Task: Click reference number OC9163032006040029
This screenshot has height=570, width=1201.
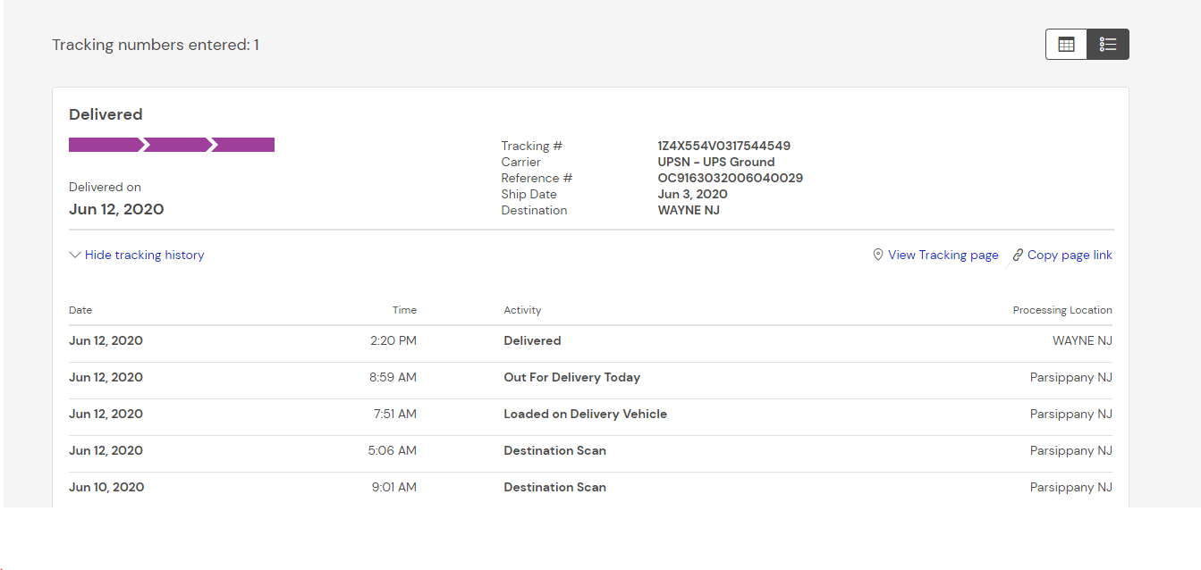Action: coord(730,178)
